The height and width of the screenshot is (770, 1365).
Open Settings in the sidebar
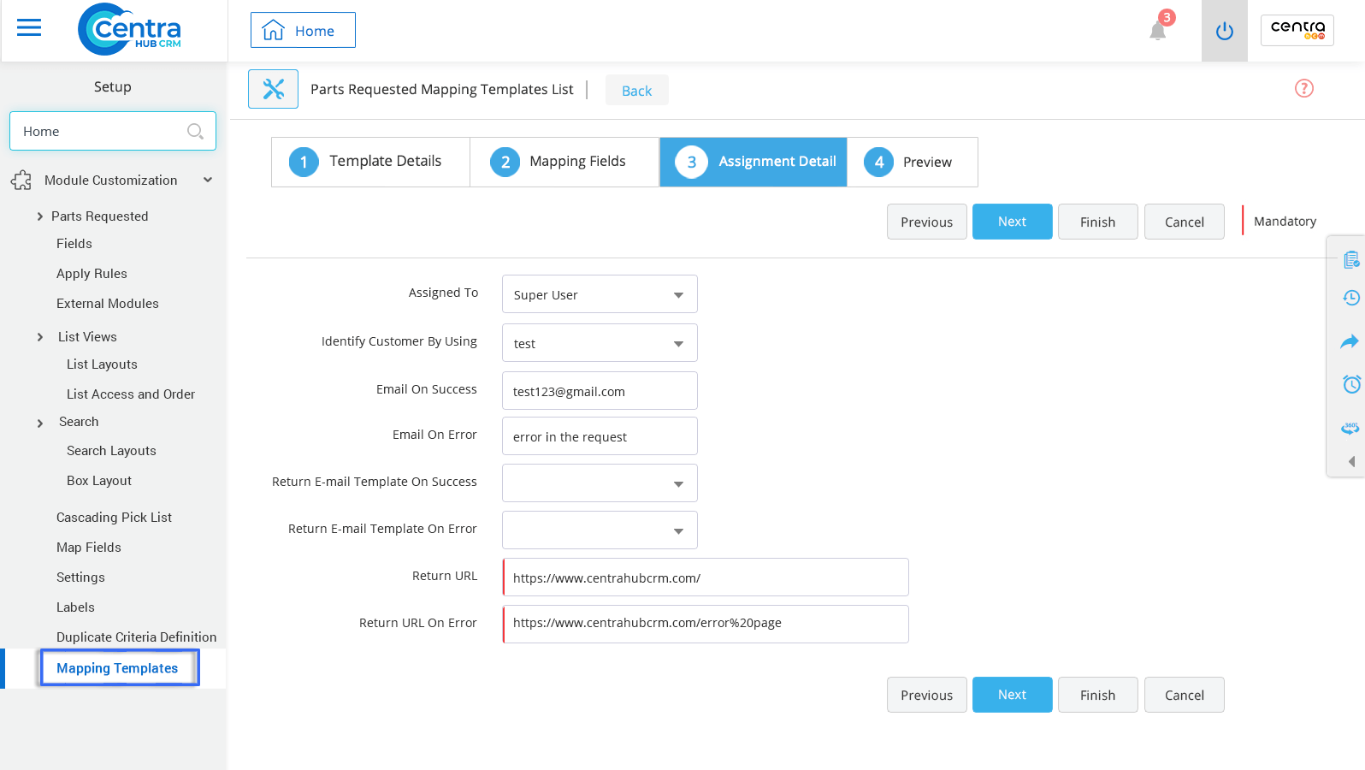[80, 577]
